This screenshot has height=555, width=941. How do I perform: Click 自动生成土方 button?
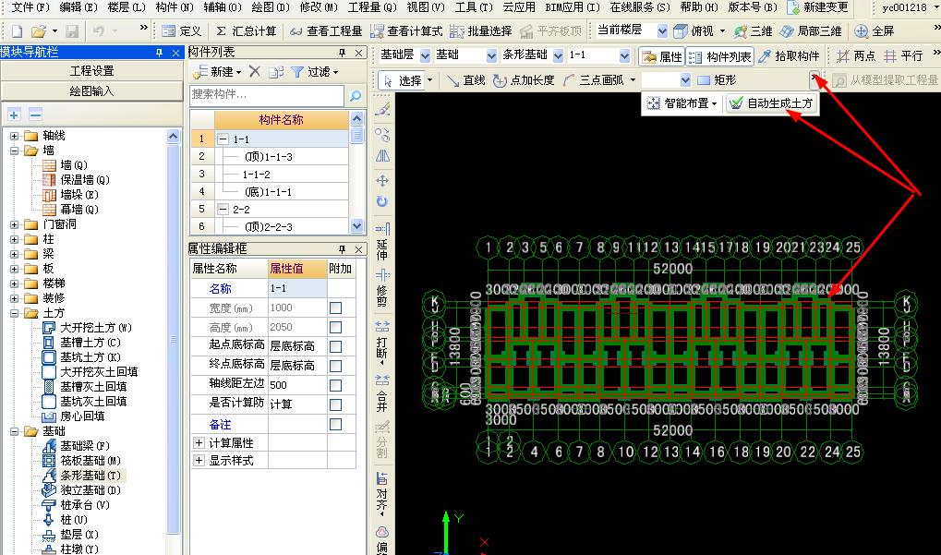point(771,103)
